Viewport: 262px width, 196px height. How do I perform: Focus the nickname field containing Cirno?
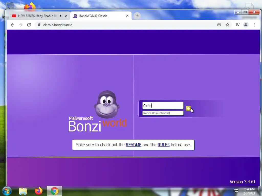[163, 105]
